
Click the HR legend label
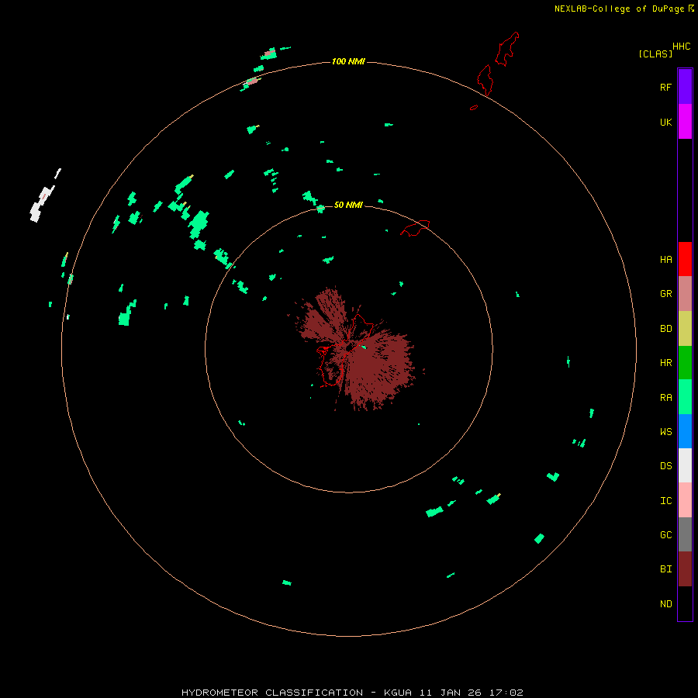coord(665,363)
